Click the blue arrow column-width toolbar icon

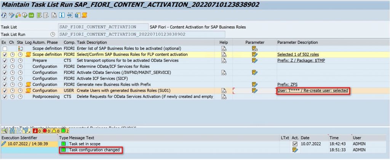pyautogui.click(x=70, y=15)
